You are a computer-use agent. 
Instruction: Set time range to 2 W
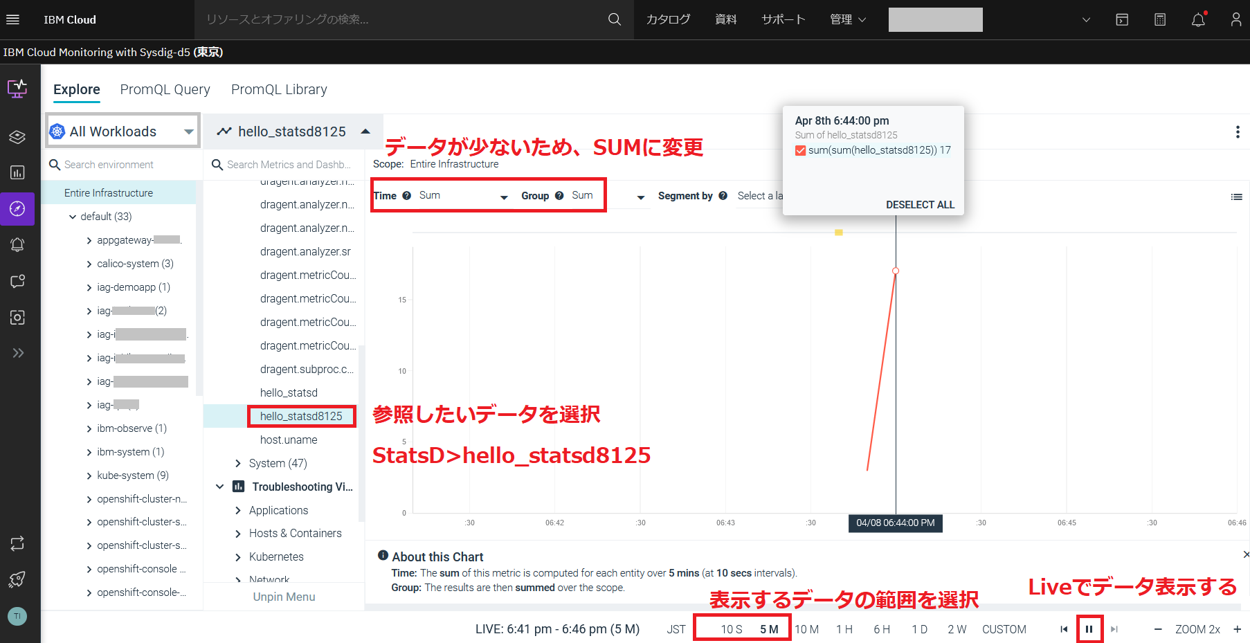point(957,629)
